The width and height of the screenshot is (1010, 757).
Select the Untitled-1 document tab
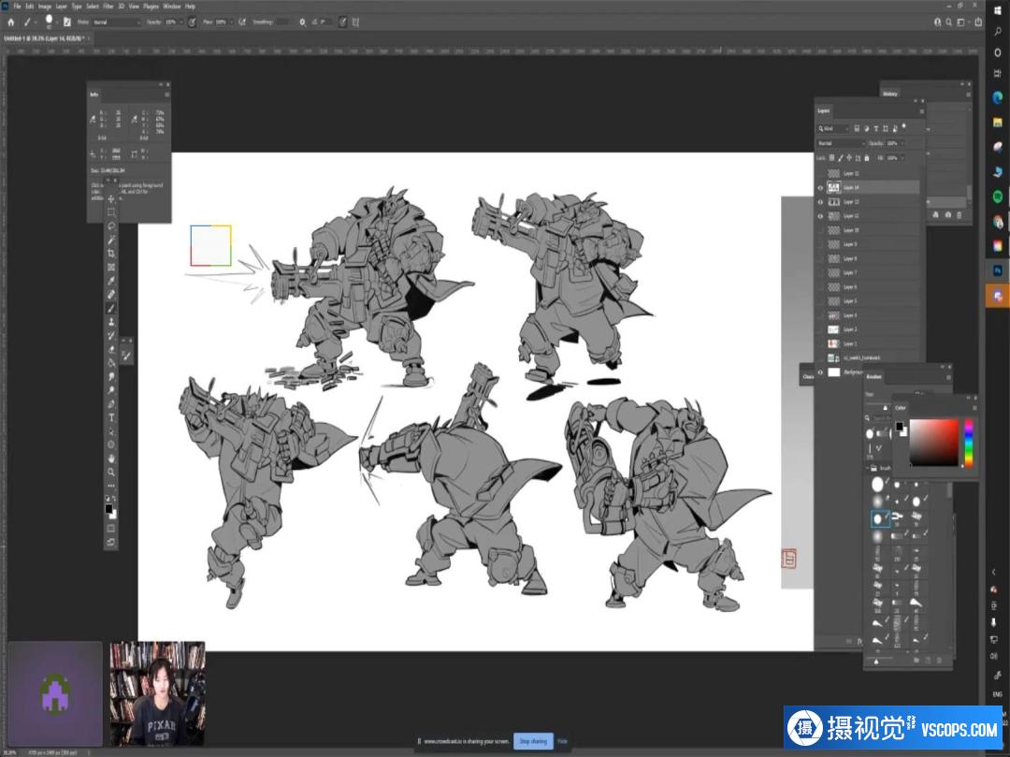(x=45, y=38)
